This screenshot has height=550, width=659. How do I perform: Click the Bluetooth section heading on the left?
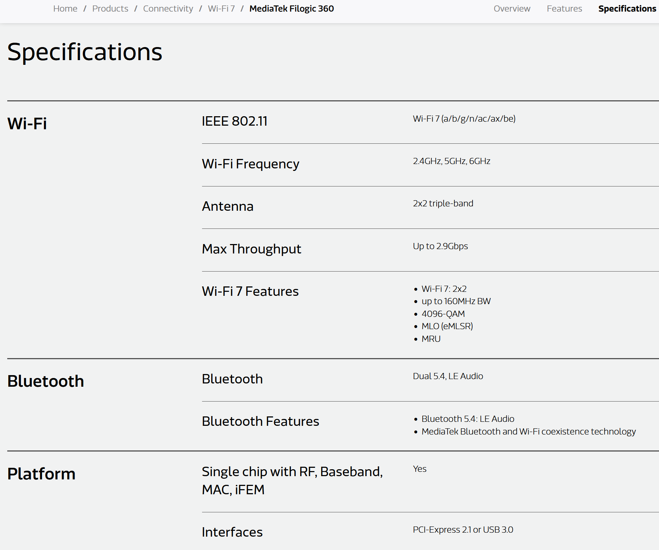click(x=46, y=381)
